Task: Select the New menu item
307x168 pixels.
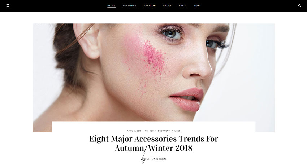Action: coord(196,6)
